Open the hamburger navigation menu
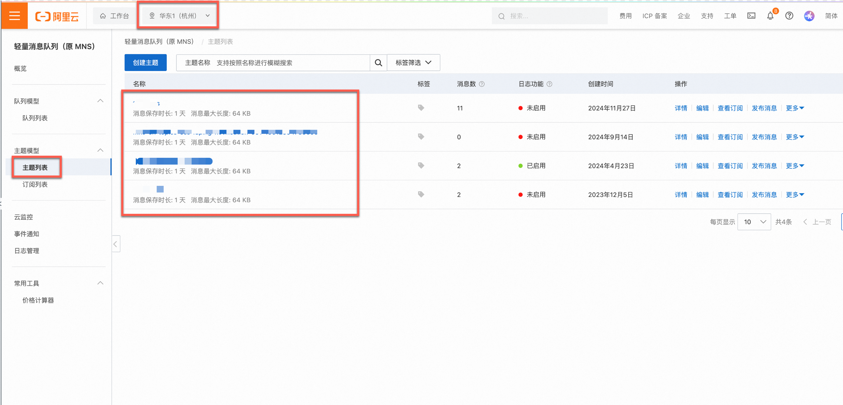The height and width of the screenshot is (405, 843). 14,15
